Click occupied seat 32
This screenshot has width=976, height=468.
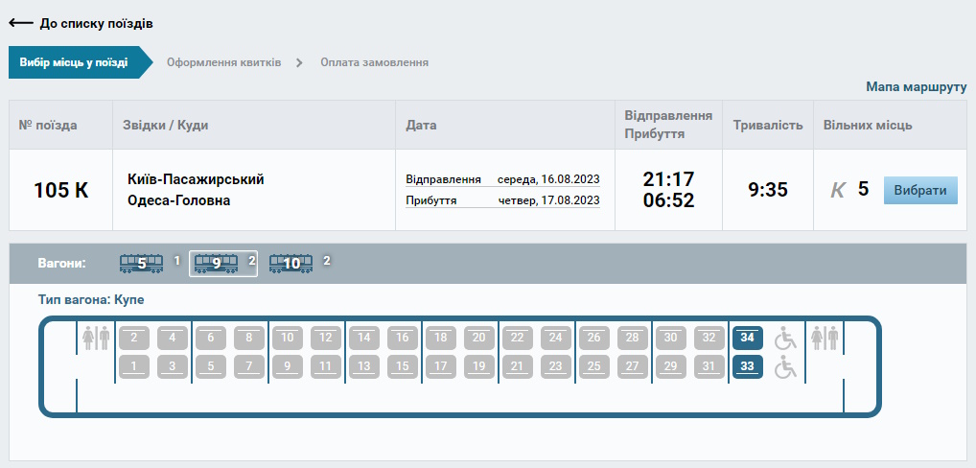pyautogui.click(x=709, y=339)
